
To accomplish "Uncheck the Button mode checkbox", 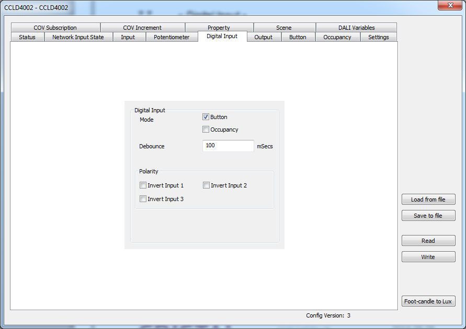I will tap(206, 117).
